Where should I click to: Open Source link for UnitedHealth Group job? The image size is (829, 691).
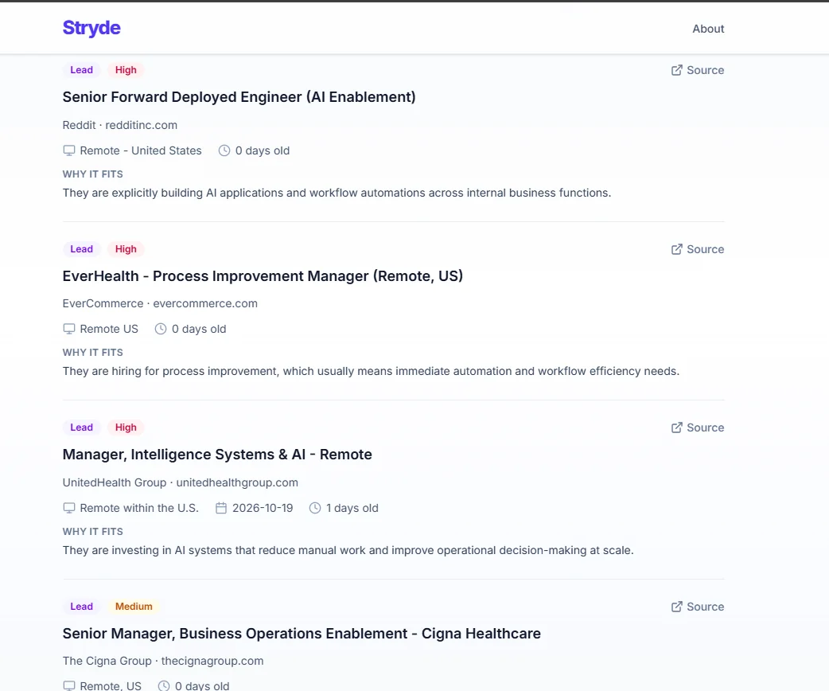click(x=698, y=427)
